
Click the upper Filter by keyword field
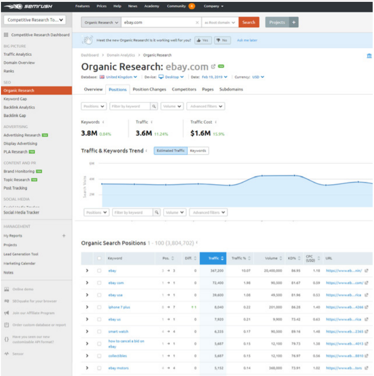click(x=130, y=106)
